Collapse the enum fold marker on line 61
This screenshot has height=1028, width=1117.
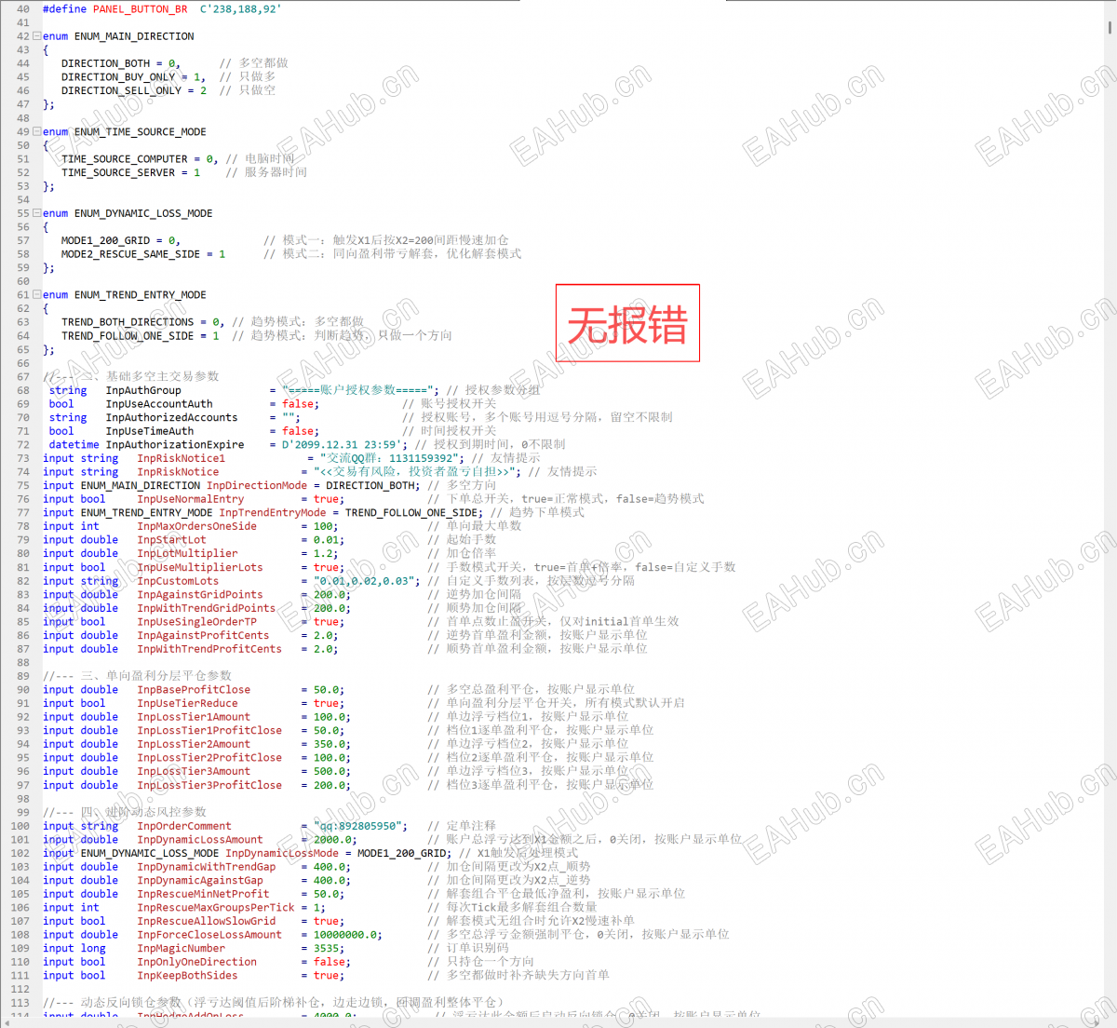point(37,294)
